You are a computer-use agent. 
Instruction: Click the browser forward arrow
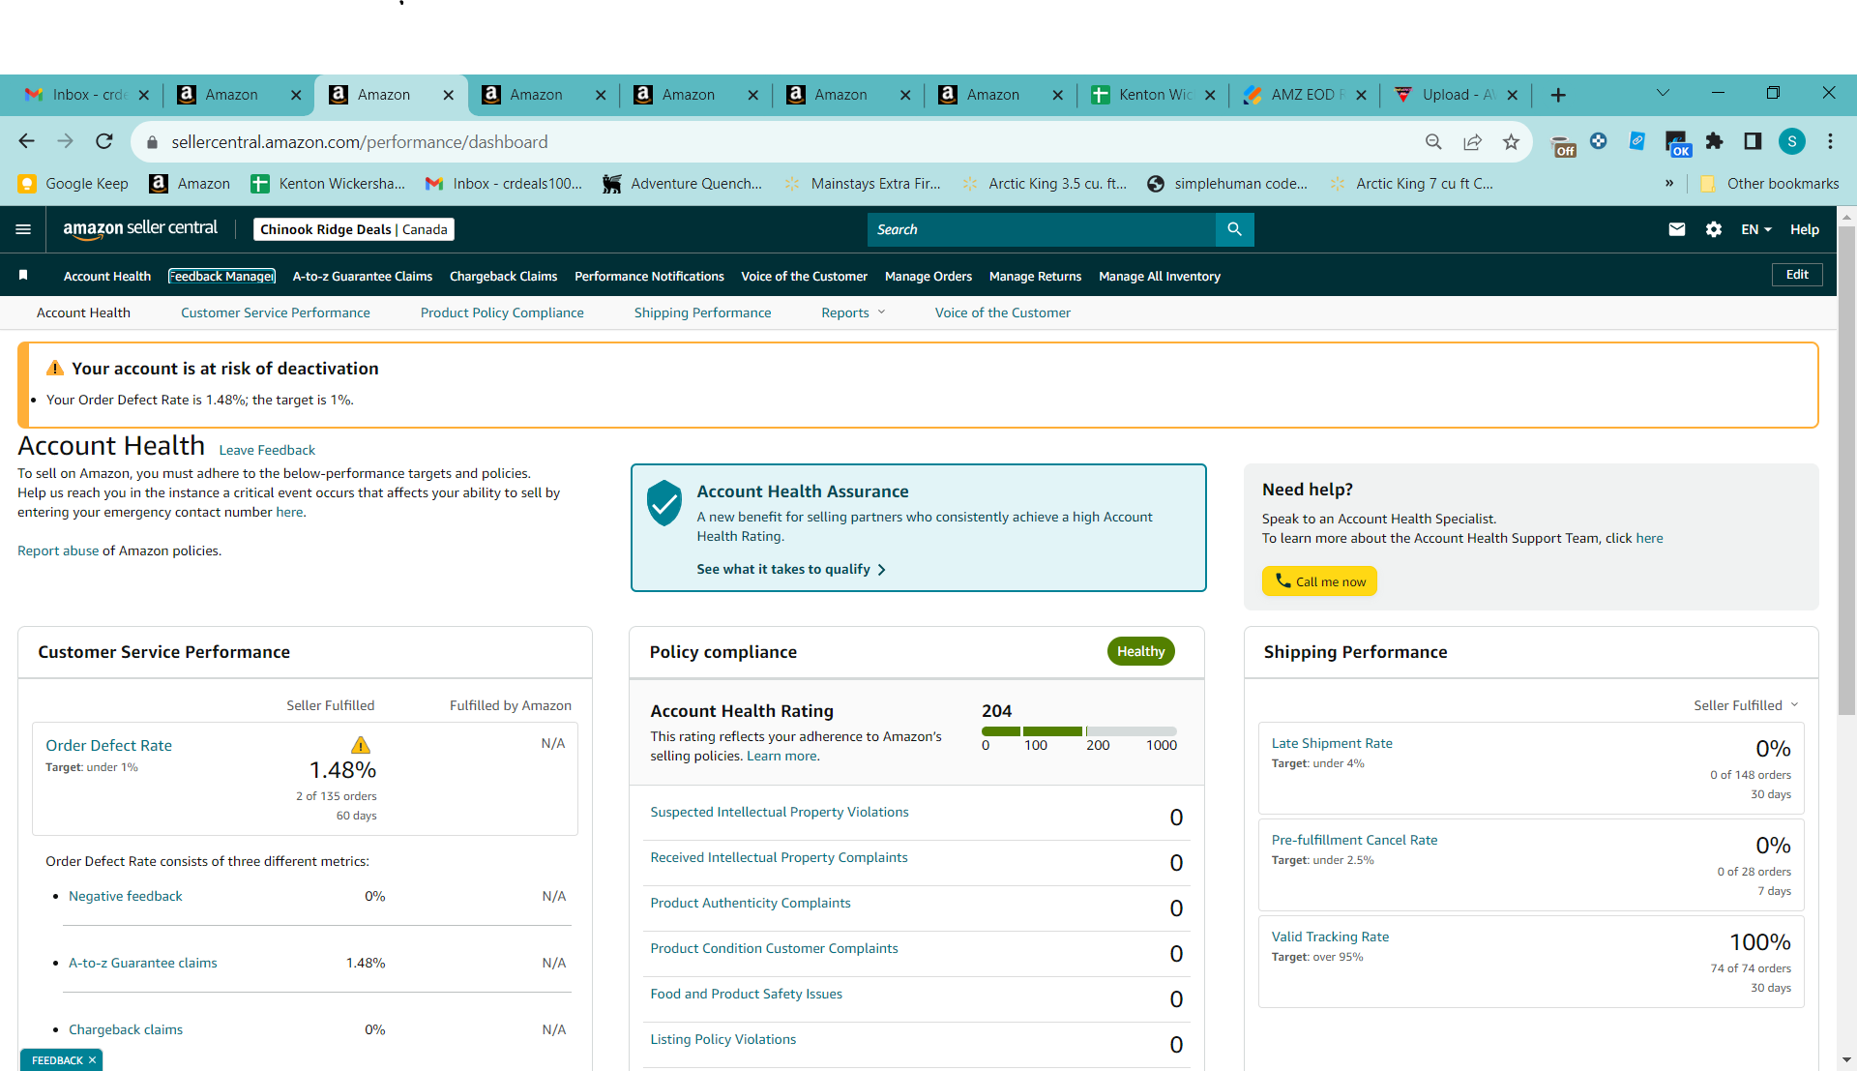click(x=65, y=142)
